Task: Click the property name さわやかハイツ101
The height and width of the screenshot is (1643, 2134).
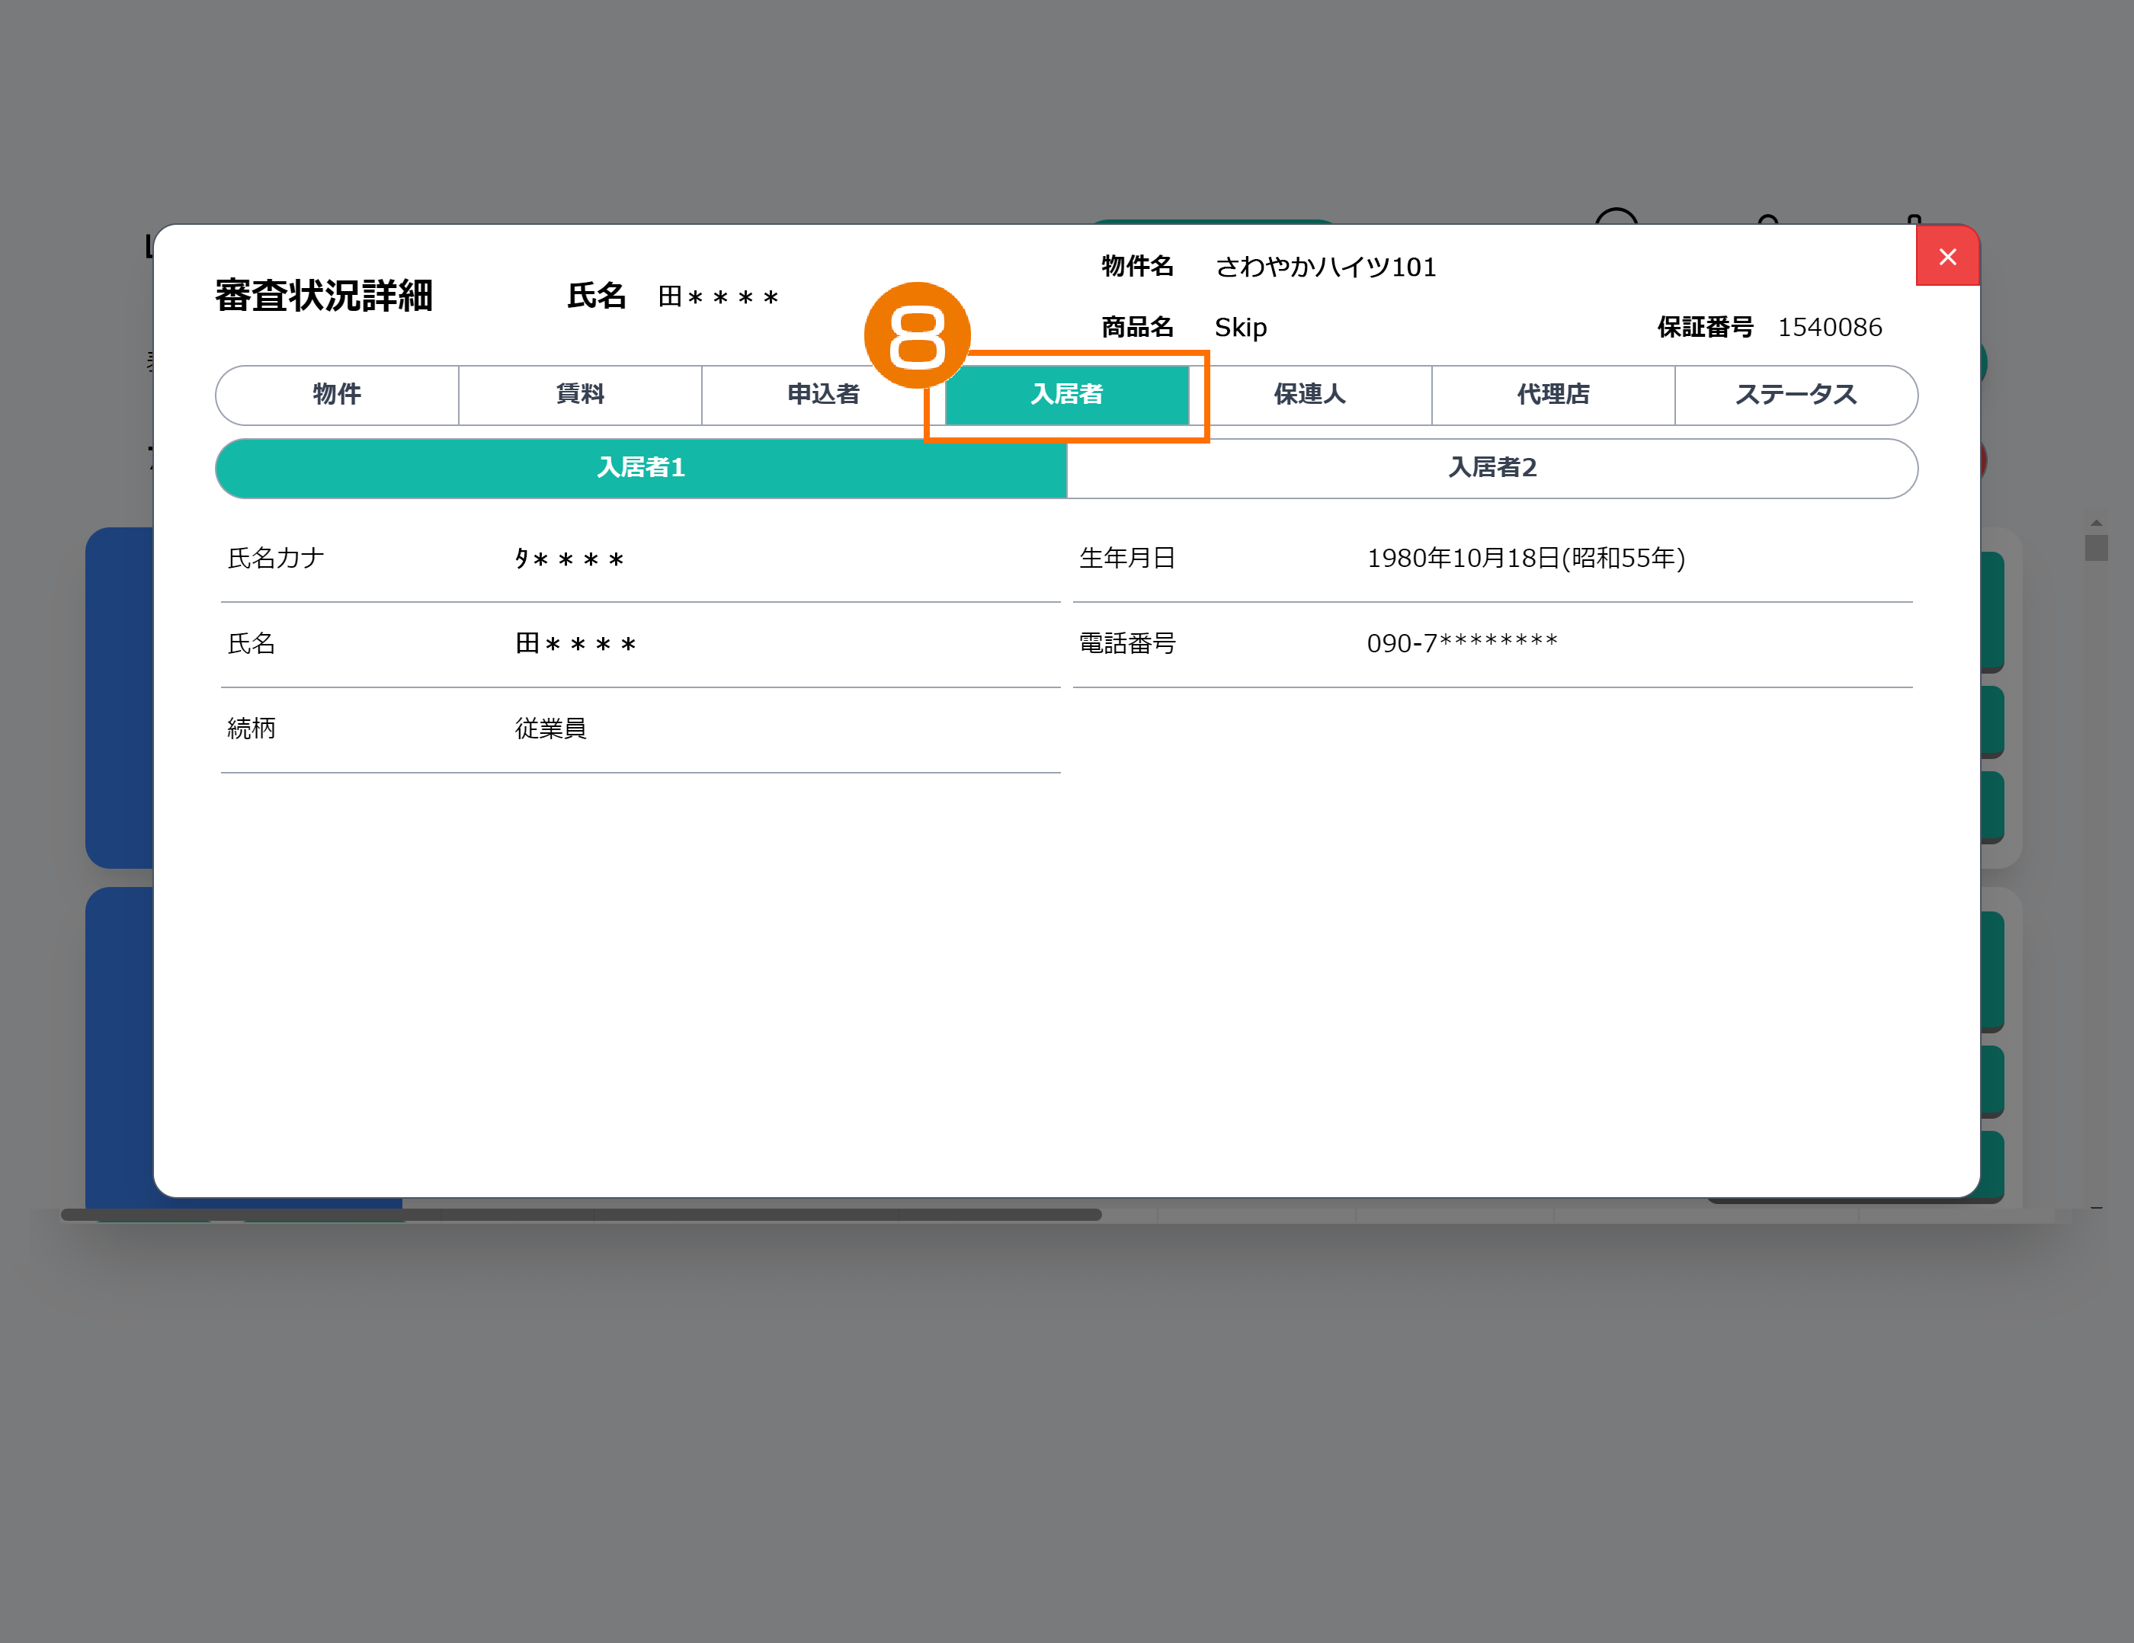Action: coord(1325,267)
